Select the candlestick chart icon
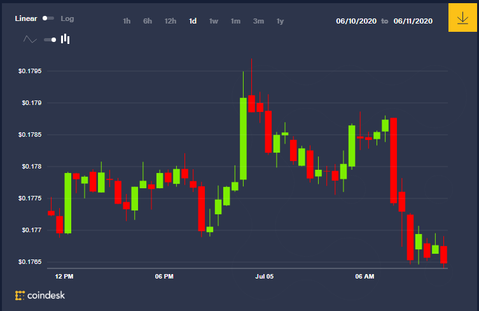The width and height of the screenshot is (479, 311). [x=66, y=39]
